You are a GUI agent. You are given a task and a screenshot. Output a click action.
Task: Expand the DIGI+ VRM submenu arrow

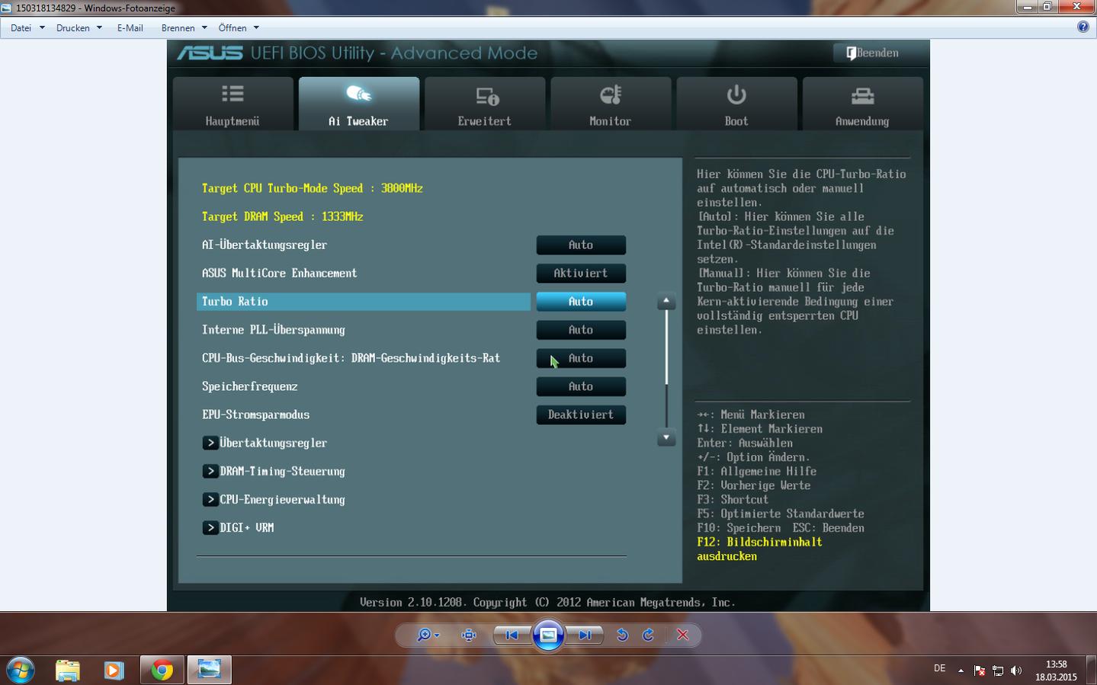[210, 527]
